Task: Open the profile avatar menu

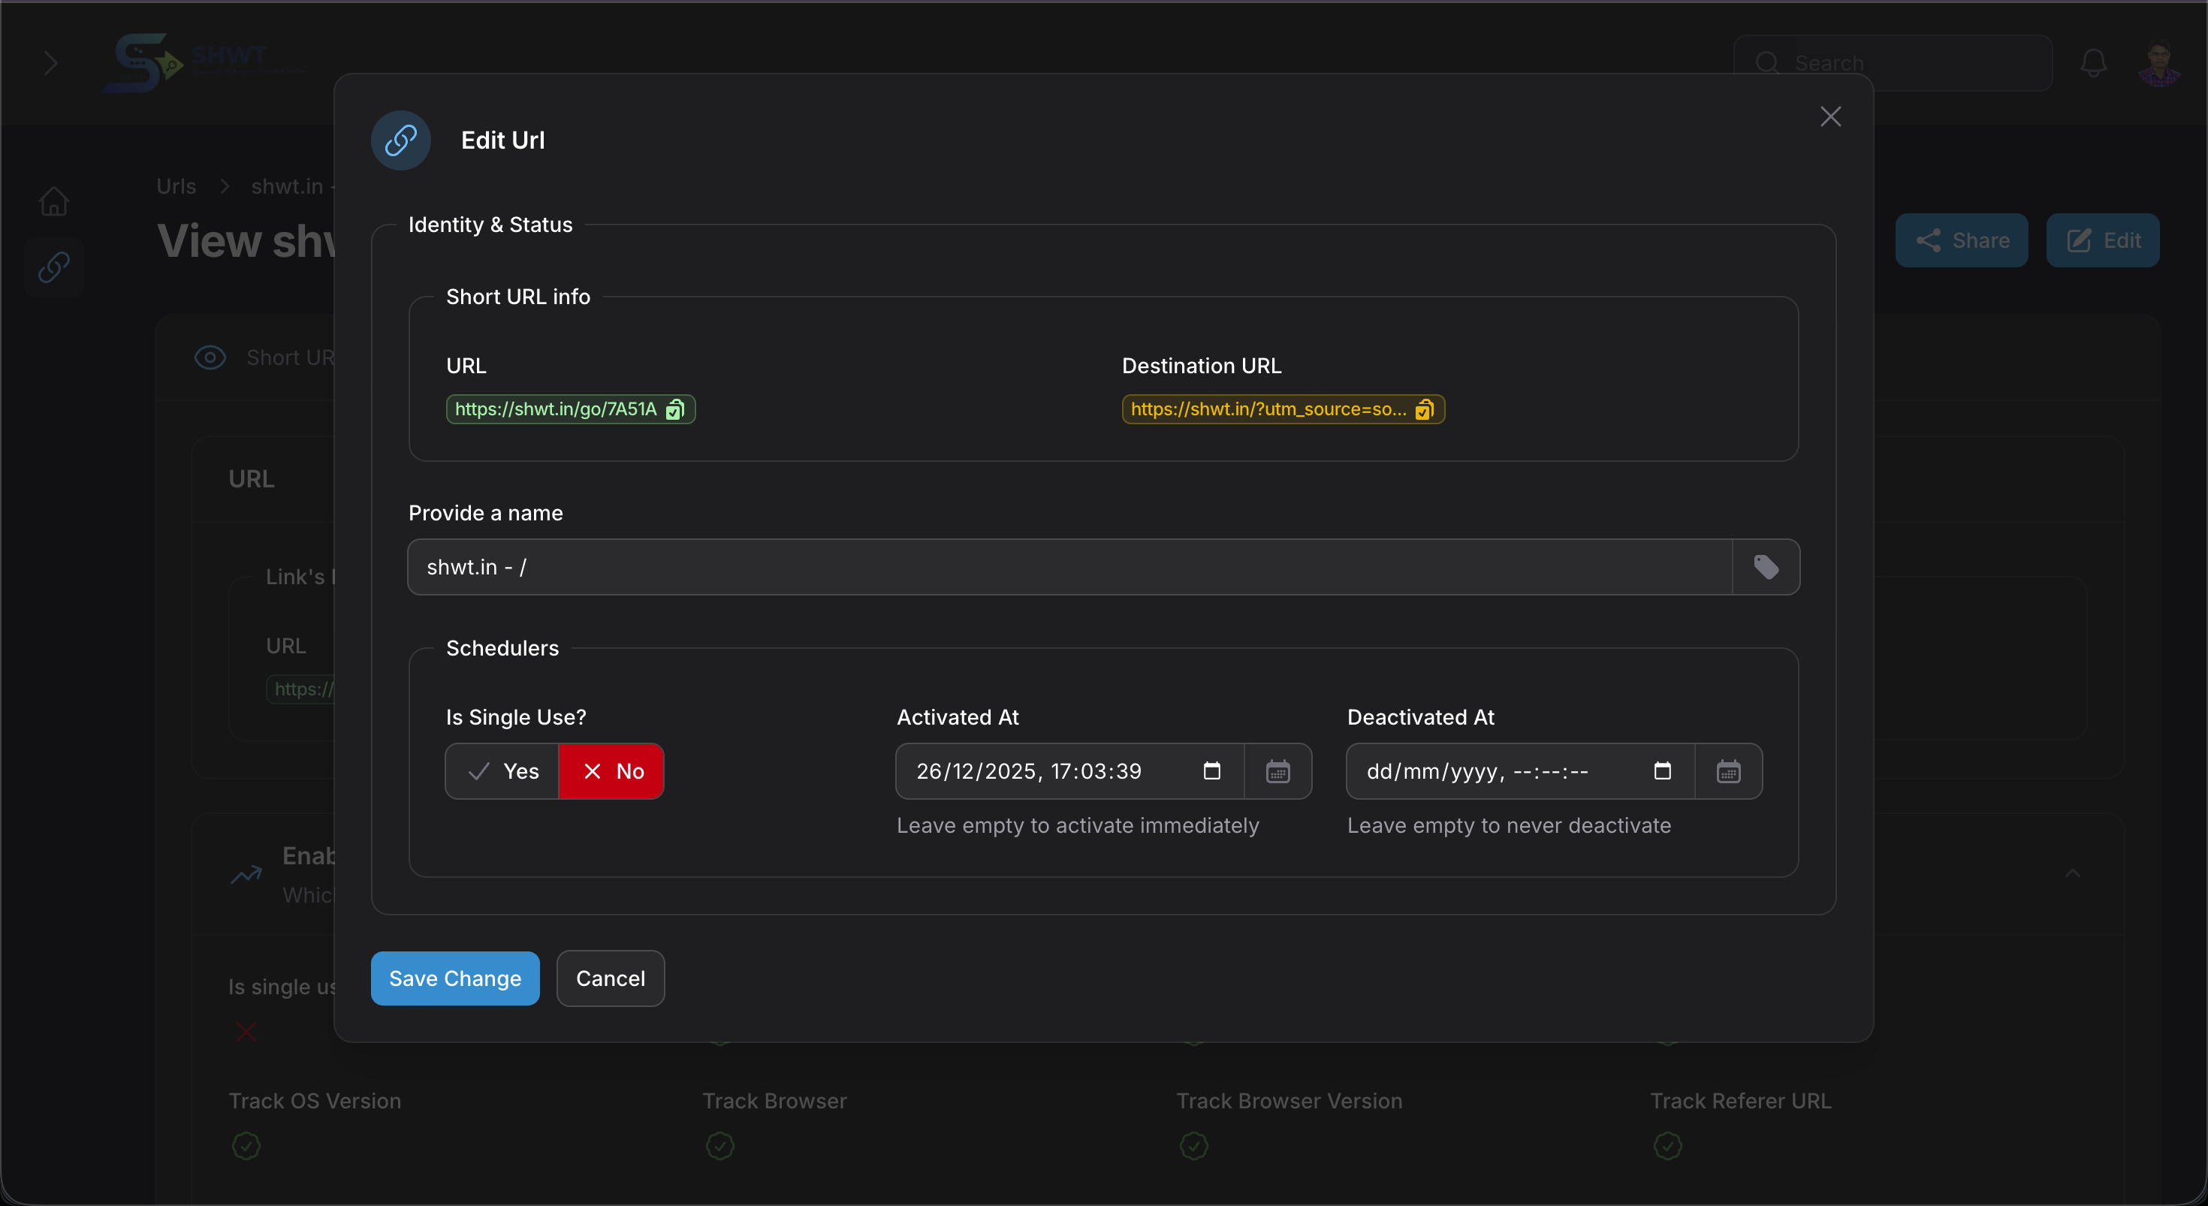Action: pos(2158,62)
